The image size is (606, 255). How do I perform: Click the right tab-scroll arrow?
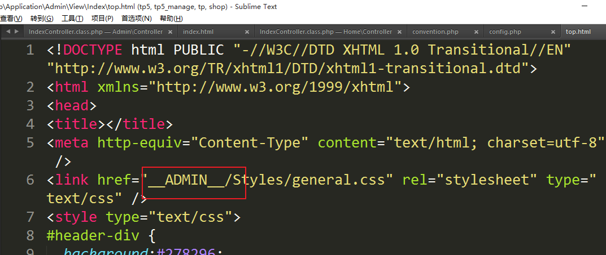[16, 32]
